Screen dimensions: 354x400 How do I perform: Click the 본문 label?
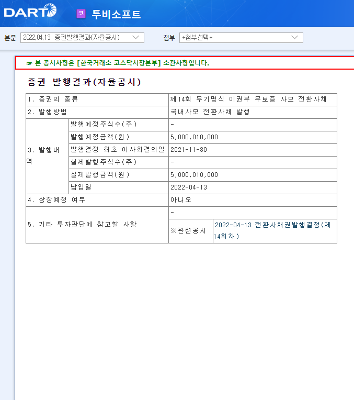pos(10,38)
